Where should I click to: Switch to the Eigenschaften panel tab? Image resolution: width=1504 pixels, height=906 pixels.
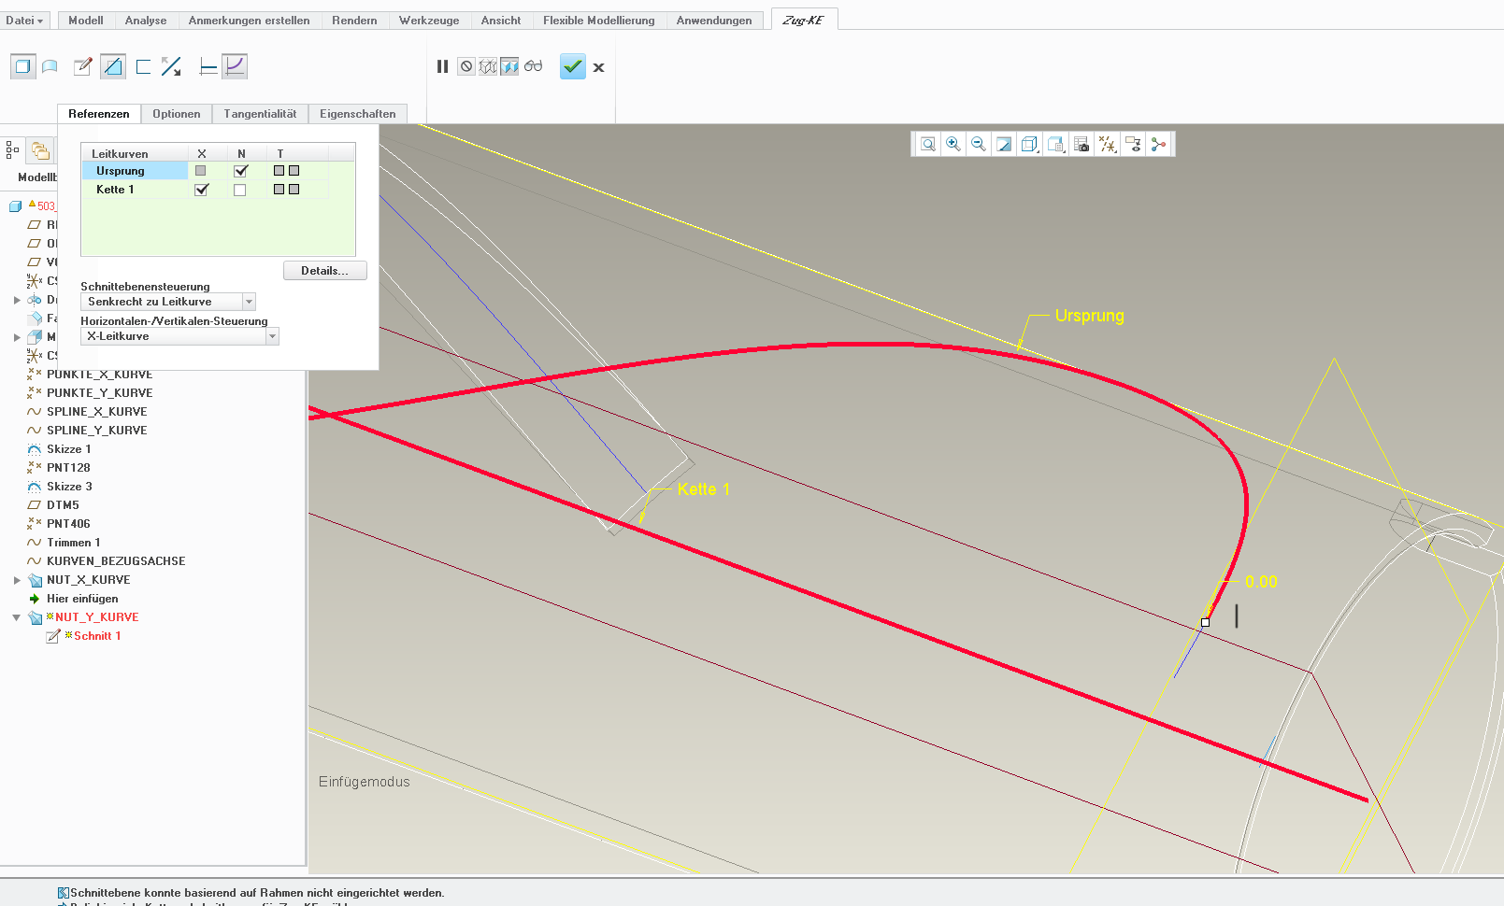tap(358, 114)
